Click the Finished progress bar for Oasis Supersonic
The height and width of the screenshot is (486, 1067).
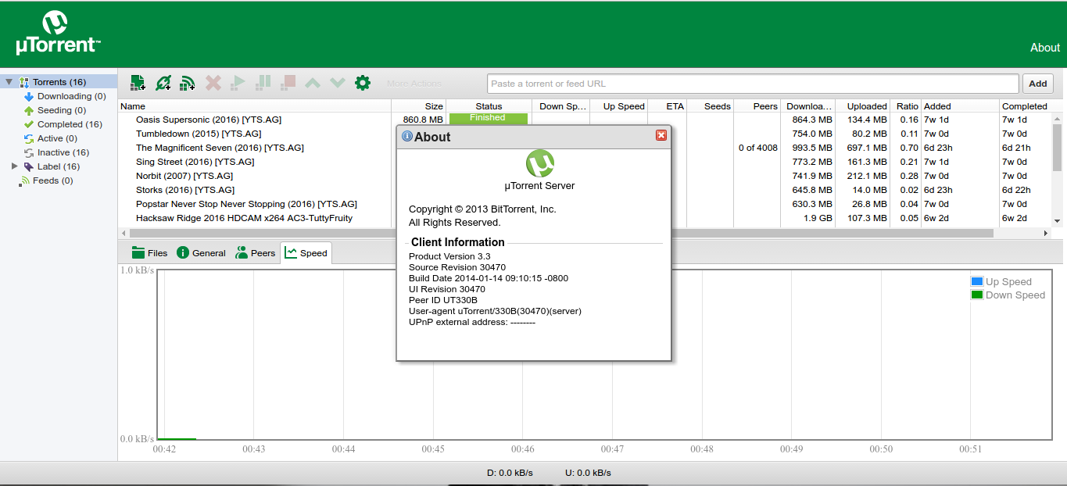488,118
